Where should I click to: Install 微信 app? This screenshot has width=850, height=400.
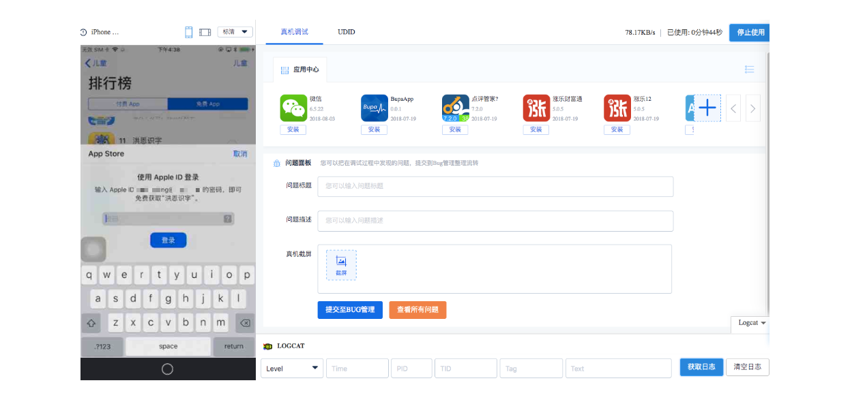point(293,129)
